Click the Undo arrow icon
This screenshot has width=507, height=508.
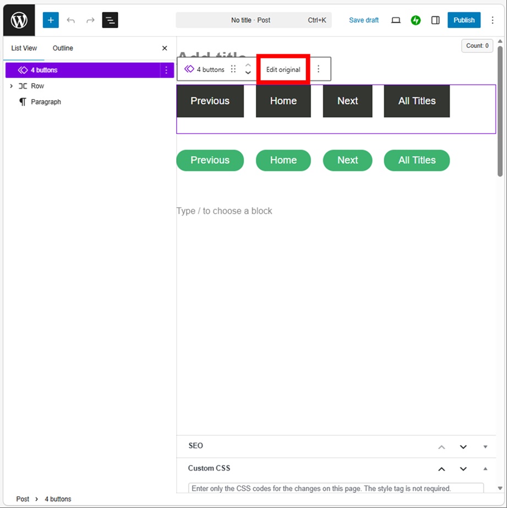70,20
